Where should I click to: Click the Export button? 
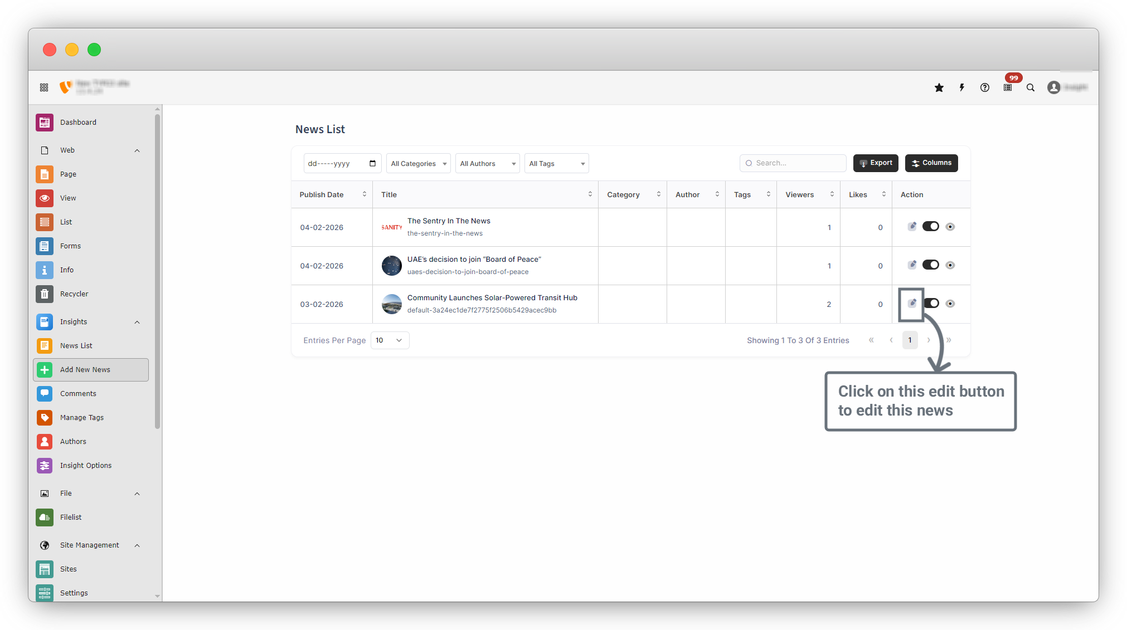point(876,163)
